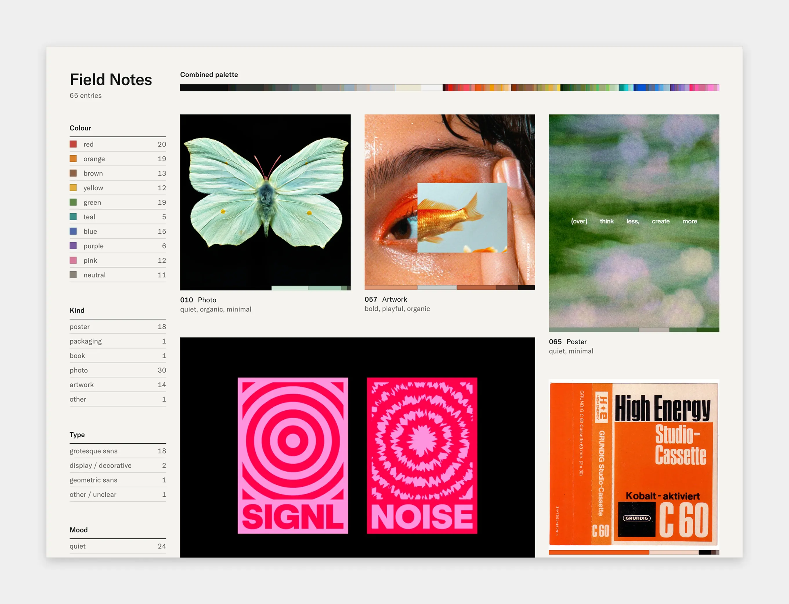Choose the 'other' kind filter
This screenshot has width=789, height=604.
[118, 399]
